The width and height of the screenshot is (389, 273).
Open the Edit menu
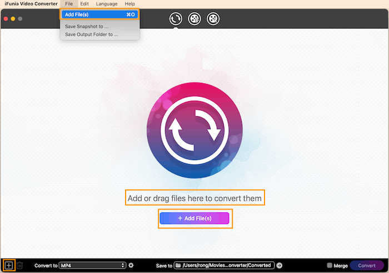pos(84,4)
